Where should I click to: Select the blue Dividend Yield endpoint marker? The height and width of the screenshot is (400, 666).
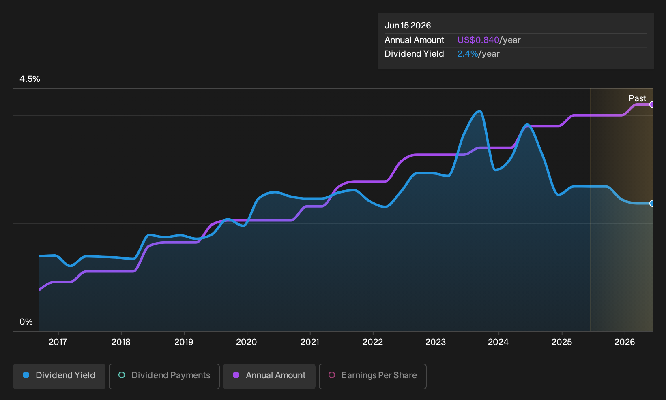tap(652, 203)
